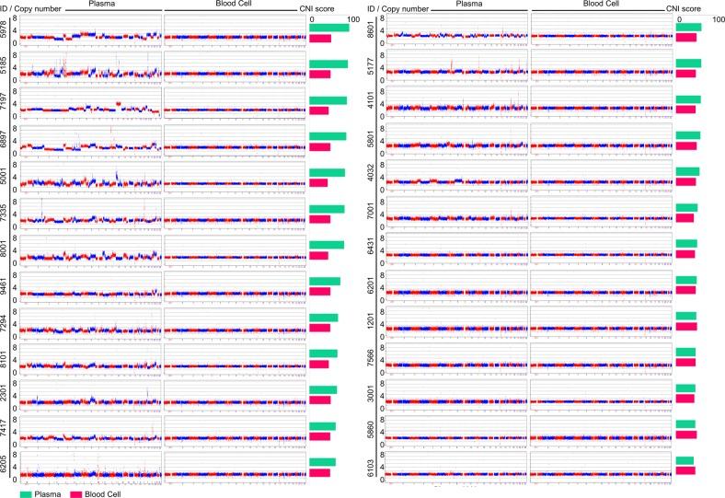The image size is (725, 498).
Task: Click the sample ID label 6205
Action: click(5, 466)
